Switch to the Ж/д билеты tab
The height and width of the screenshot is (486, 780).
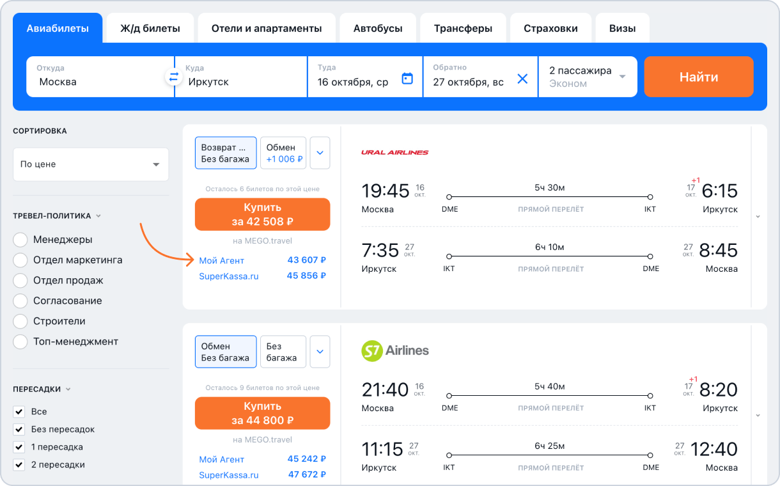coord(150,28)
